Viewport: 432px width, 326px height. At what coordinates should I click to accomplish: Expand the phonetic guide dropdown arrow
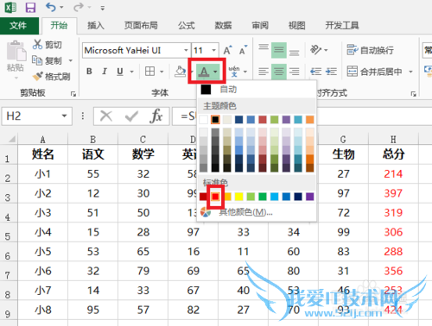[245, 72]
